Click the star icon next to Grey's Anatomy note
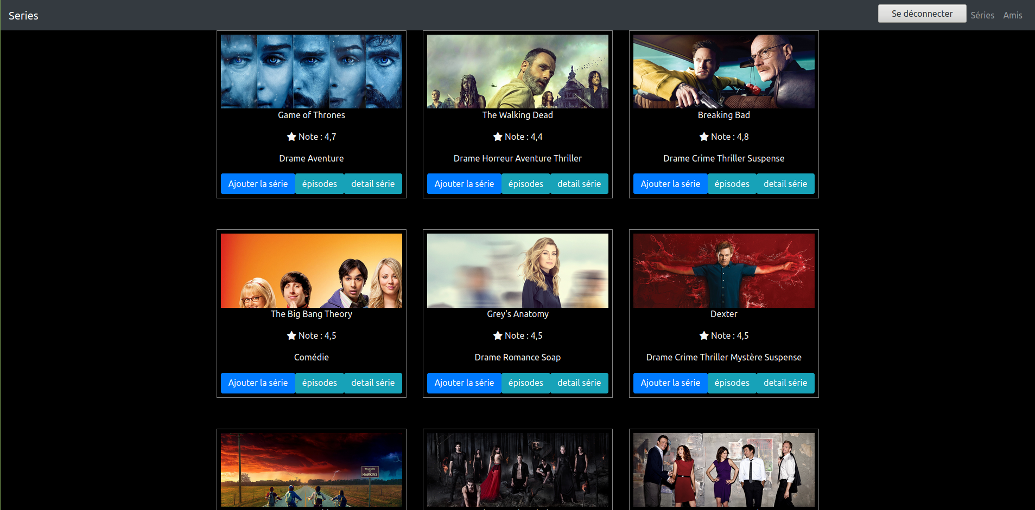 point(498,335)
